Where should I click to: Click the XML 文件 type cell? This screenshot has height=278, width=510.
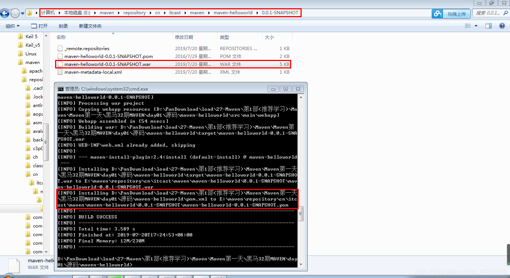click(230, 72)
